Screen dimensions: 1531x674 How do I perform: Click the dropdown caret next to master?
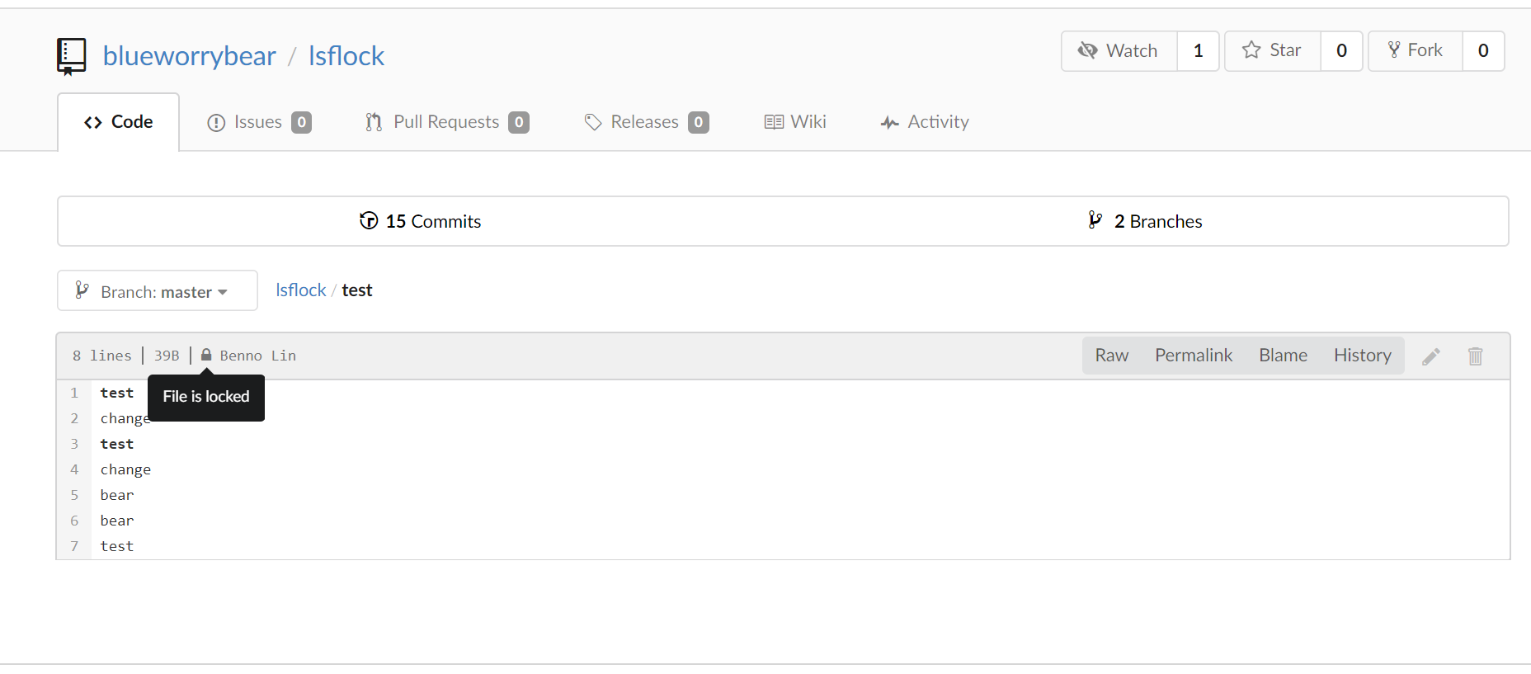click(223, 293)
